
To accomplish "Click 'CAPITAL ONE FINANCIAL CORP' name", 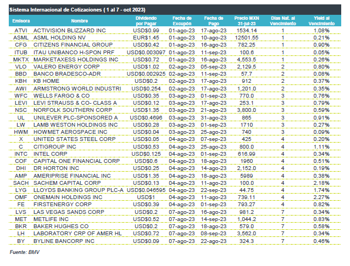I will (x=76, y=161).
